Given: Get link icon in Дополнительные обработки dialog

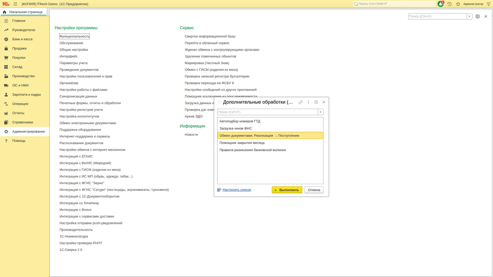Looking at the screenshot, I should [x=300, y=102].
